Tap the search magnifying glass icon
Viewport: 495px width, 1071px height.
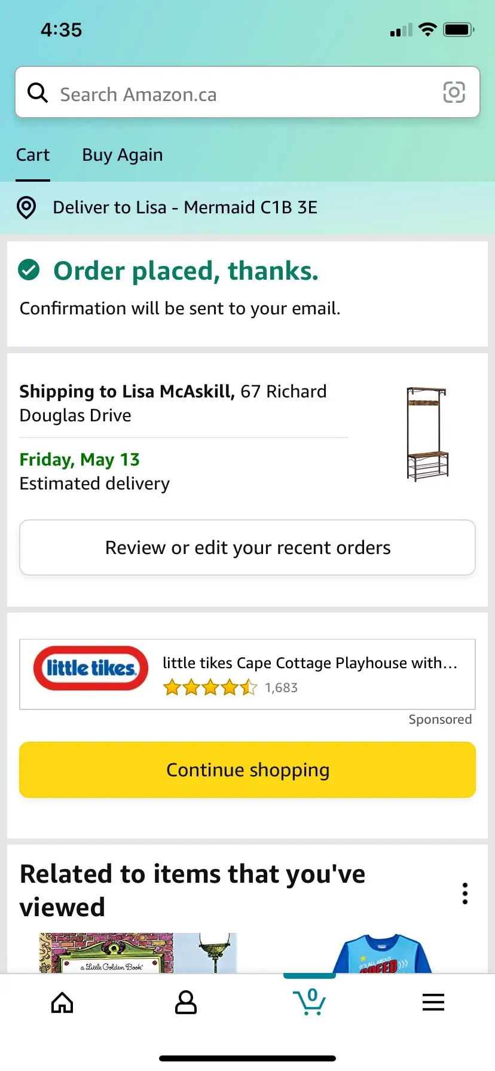click(x=38, y=93)
